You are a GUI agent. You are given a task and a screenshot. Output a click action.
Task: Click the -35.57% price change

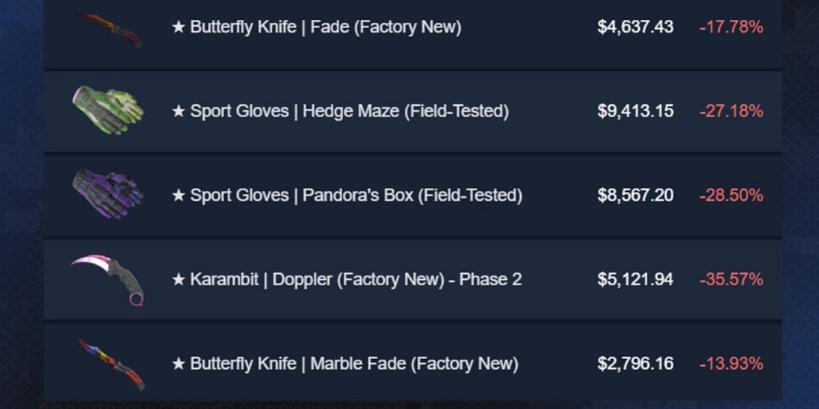[x=731, y=280]
